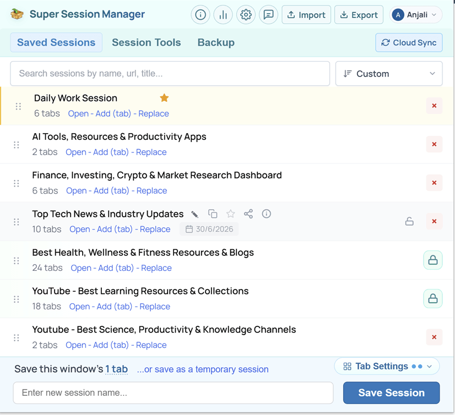Delete the Top Tech News session
Image resolution: width=455 pixels, height=415 pixels.
tap(434, 221)
